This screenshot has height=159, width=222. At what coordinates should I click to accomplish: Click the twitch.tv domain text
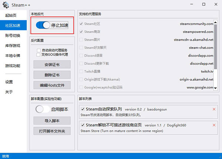207,71
